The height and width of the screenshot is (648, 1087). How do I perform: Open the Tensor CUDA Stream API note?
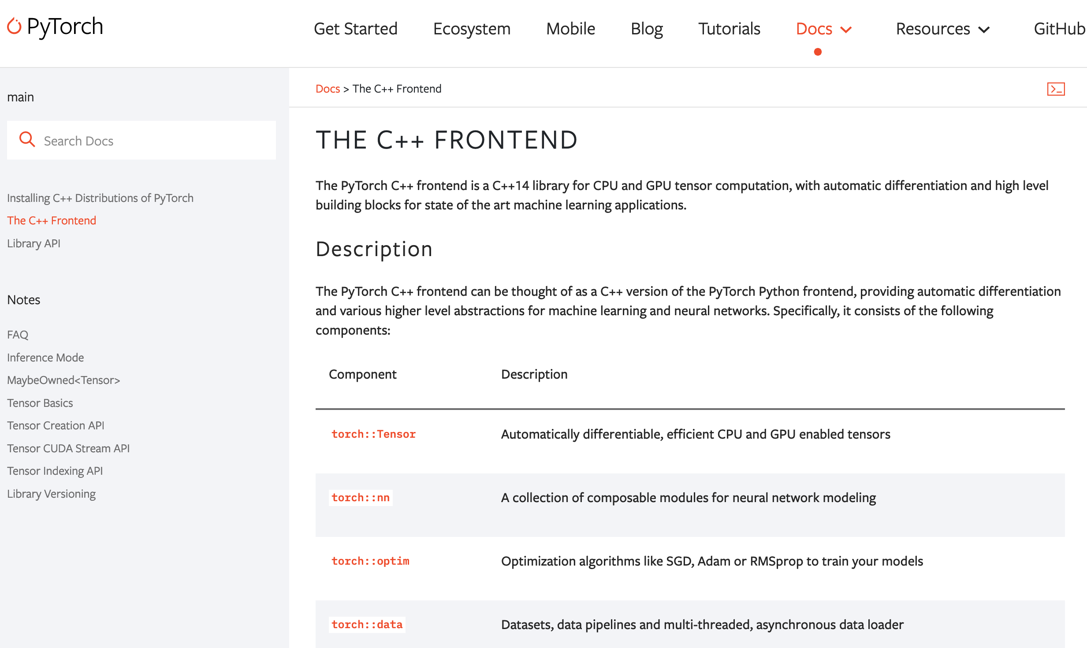click(68, 448)
